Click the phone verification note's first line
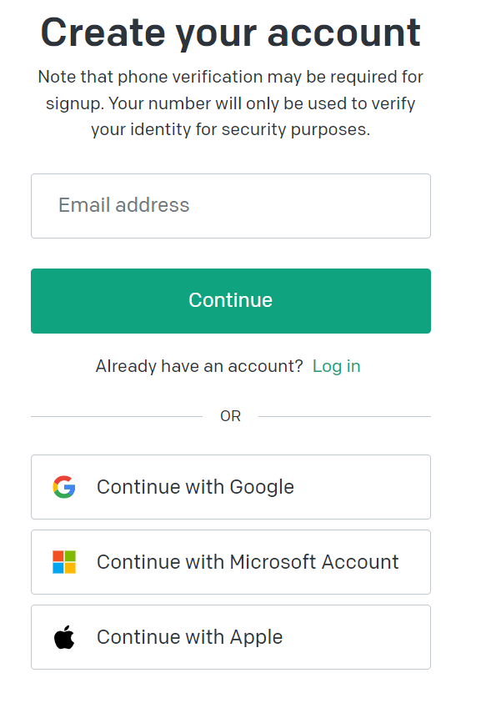481x708 pixels. pyautogui.click(x=231, y=78)
